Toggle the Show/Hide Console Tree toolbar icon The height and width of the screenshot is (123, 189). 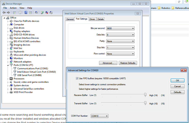point(14,12)
